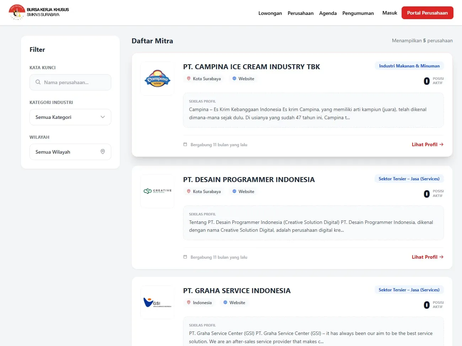Click the Daftar Mitra heading
The width and height of the screenshot is (462, 346).
[152, 41]
